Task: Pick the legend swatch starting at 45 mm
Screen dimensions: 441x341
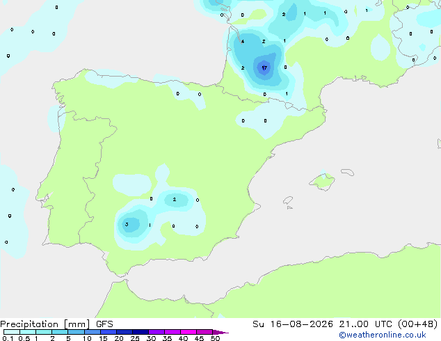Action: click(205, 332)
